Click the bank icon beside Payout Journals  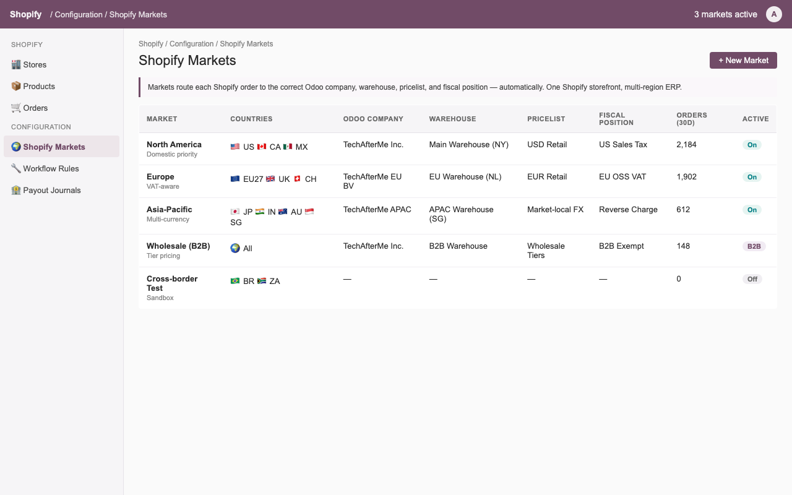pos(16,190)
